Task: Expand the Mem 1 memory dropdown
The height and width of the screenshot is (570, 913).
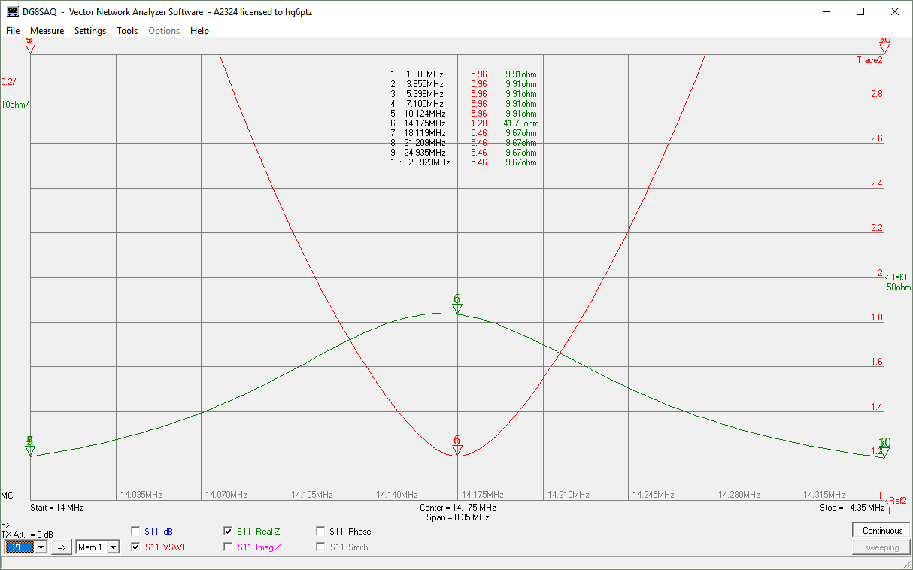Action: pyautogui.click(x=113, y=547)
